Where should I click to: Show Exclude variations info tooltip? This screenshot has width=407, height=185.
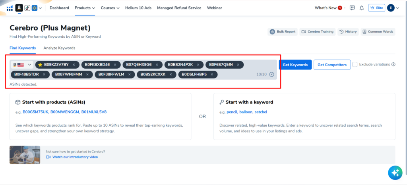pos(393,64)
